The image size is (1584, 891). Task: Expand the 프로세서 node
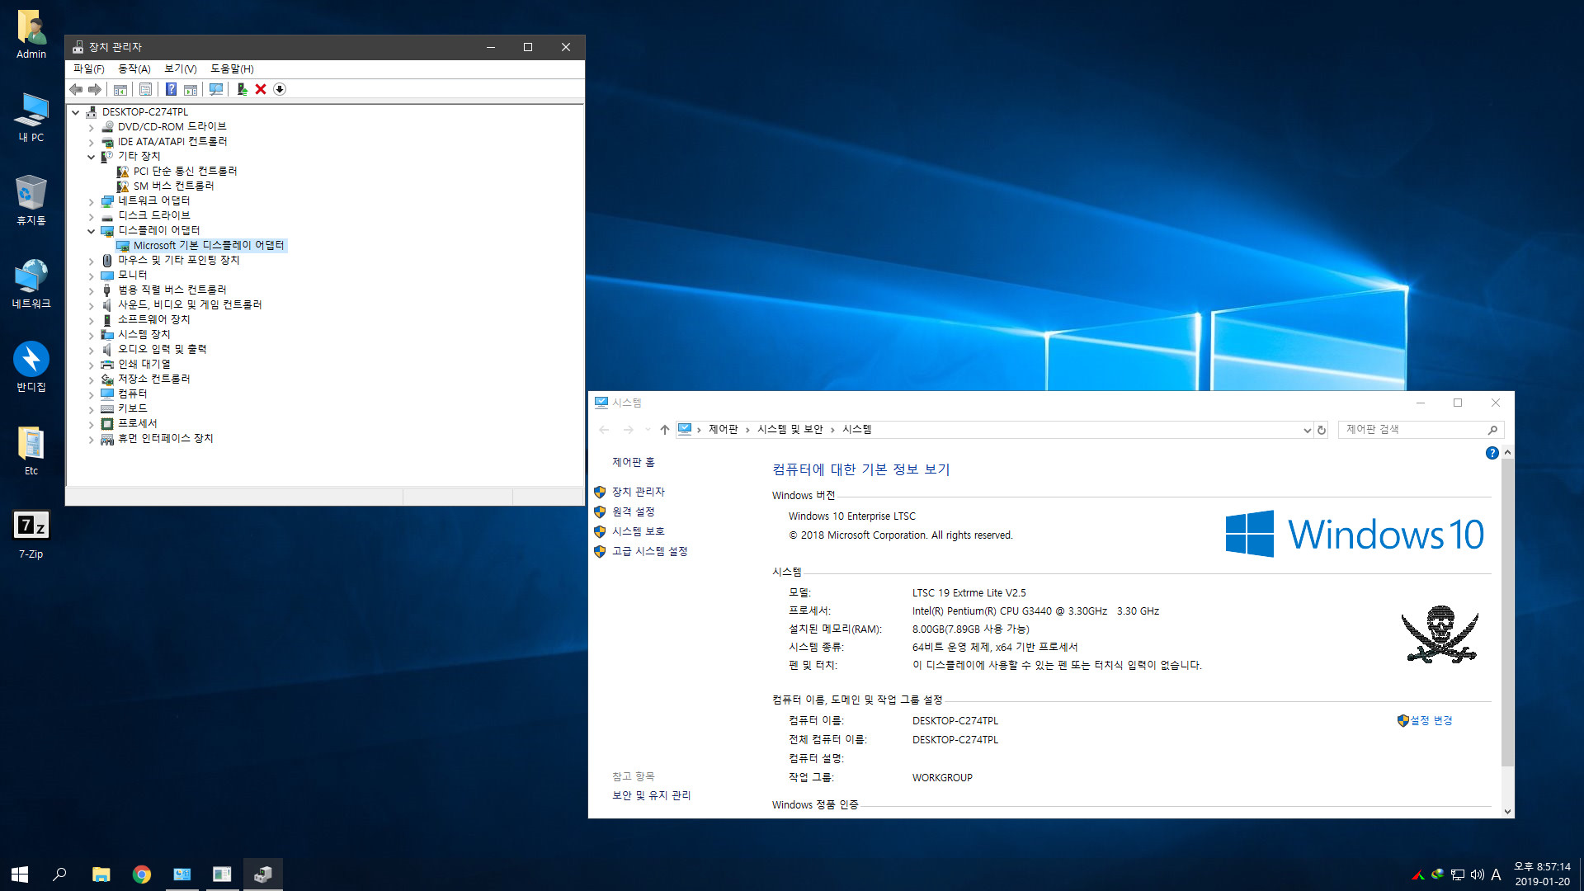tap(91, 424)
